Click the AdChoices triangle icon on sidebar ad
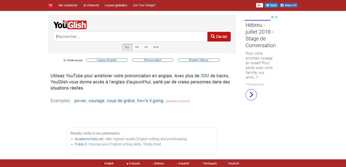Viewport: 346px width, 167px height. (273, 17)
